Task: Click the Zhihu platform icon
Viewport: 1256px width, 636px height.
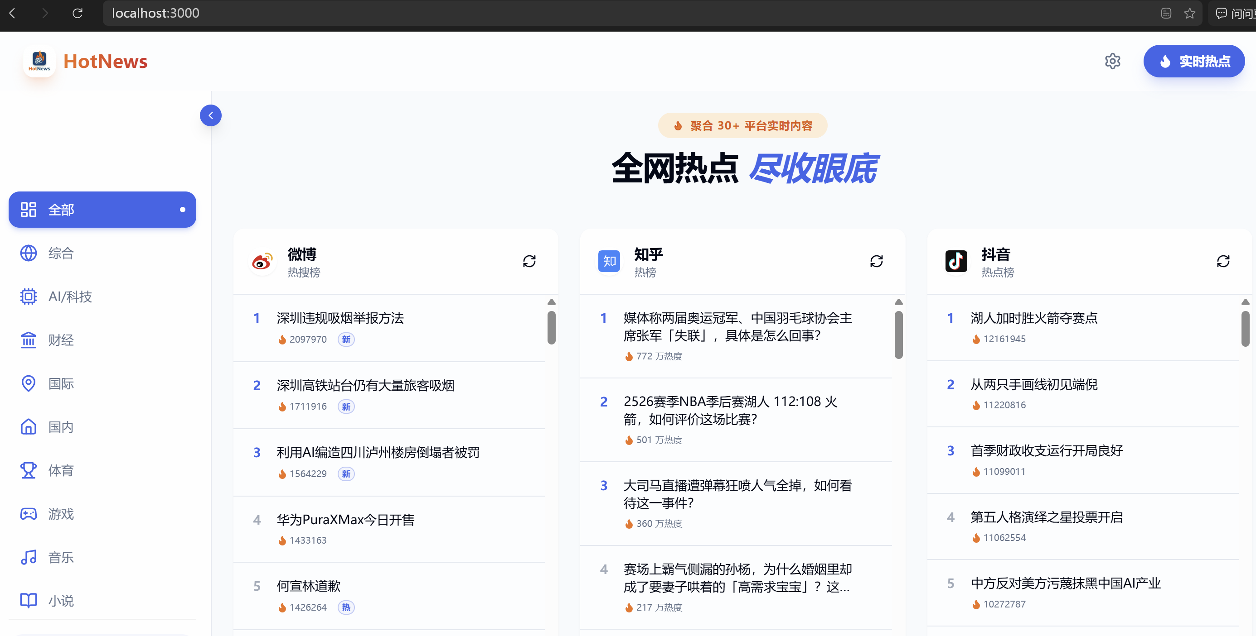Action: 609,262
